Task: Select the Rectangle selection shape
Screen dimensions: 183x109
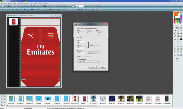Action: (175, 44)
